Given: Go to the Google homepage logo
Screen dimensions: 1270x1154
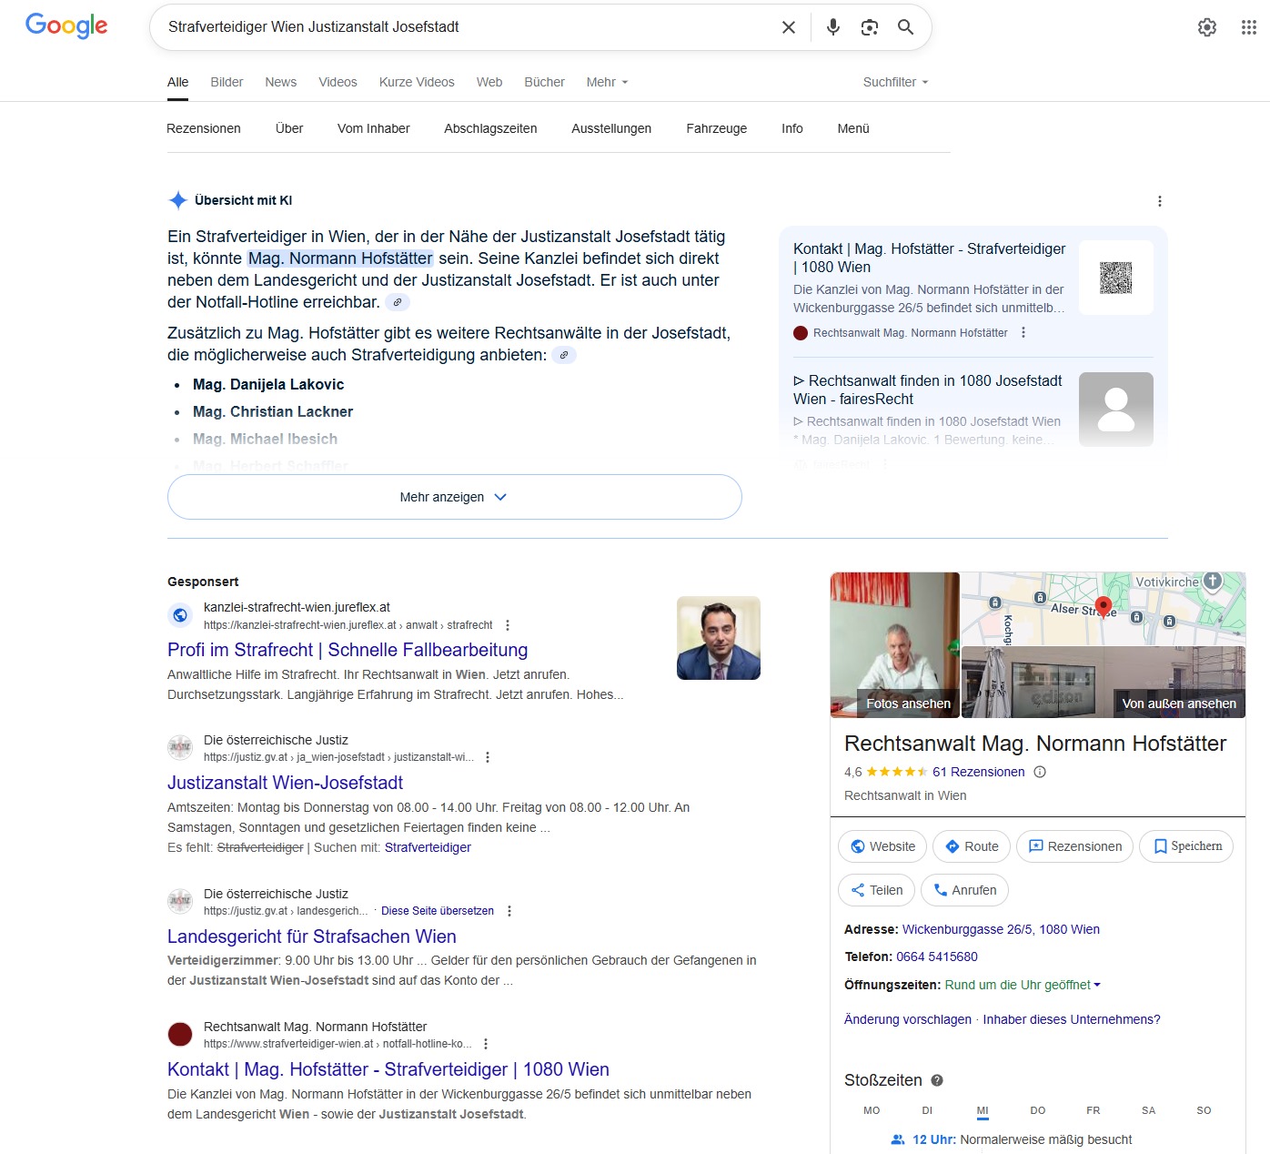Looking at the screenshot, I should 66,26.
